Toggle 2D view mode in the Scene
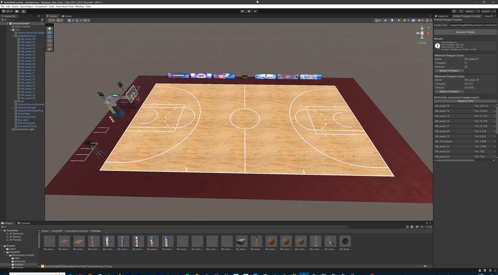498x275 pixels. coord(385,20)
